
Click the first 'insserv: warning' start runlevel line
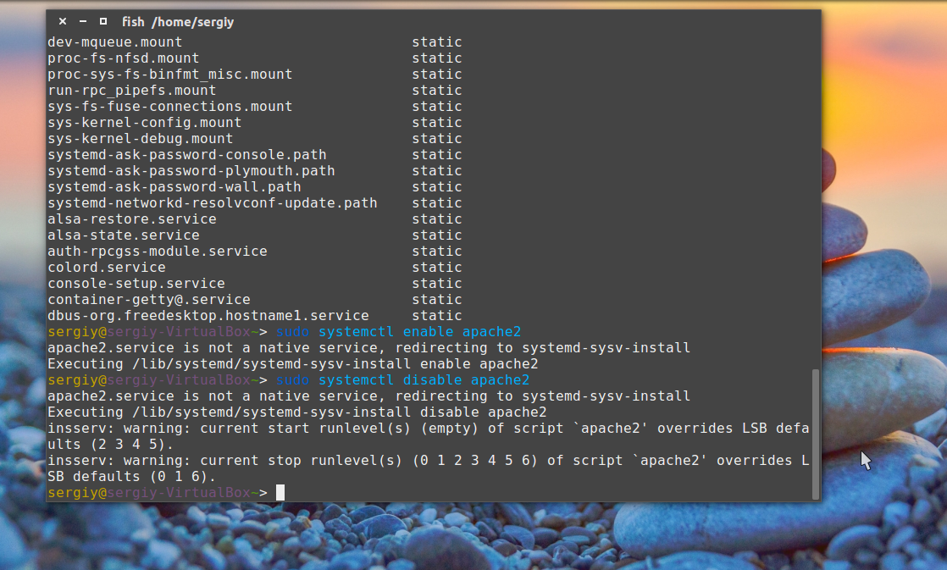click(424, 429)
